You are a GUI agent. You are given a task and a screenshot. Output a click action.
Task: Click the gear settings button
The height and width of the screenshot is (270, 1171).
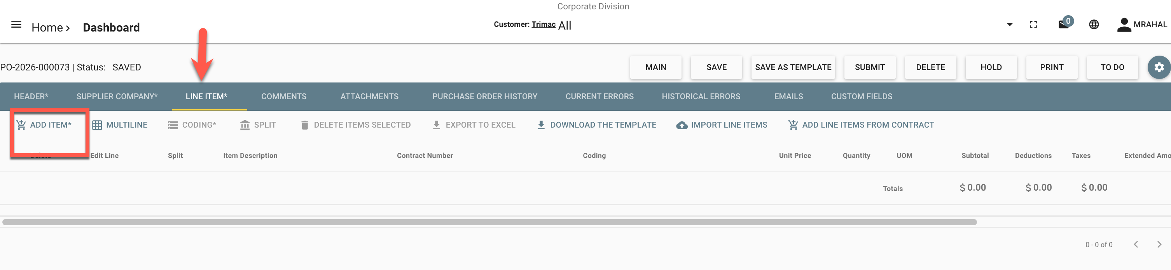pyautogui.click(x=1159, y=67)
